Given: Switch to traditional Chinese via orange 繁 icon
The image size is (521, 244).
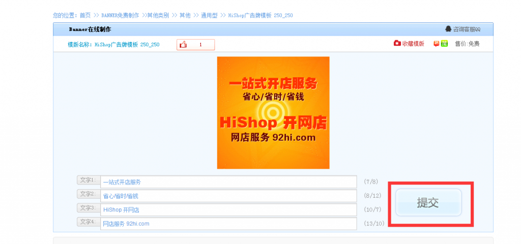Looking at the screenshot, I should pyautogui.click(x=437, y=44).
